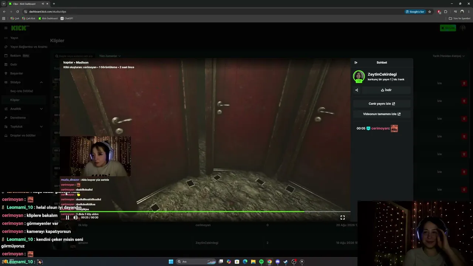Open the ChatGPT bookmark
The width and height of the screenshot is (473, 266).
[67, 18]
